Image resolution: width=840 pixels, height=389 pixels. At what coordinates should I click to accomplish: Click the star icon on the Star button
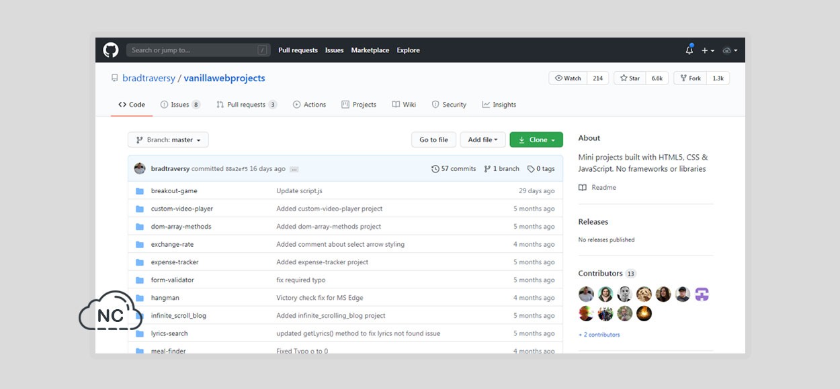(624, 78)
